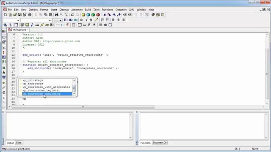Insert bulleted list icon
This screenshot has height=152, width=271.
pos(107,20)
